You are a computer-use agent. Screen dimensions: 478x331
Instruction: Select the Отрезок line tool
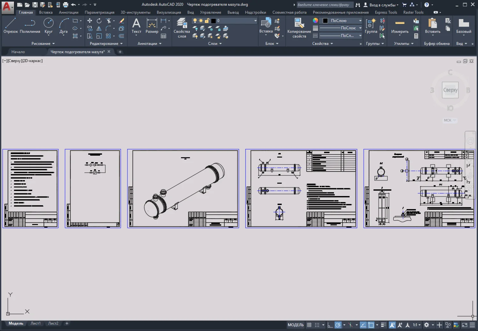click(x=11, y=25)
